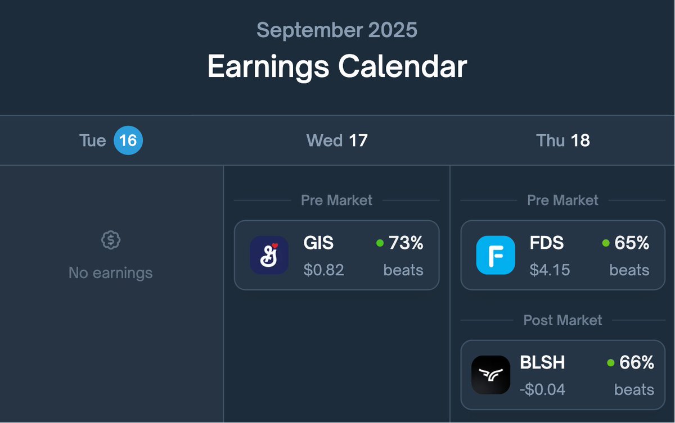The width and height of the screenshot is (675, 423).
Task: Select the Tue day label
Action: [x=93, y=140]
